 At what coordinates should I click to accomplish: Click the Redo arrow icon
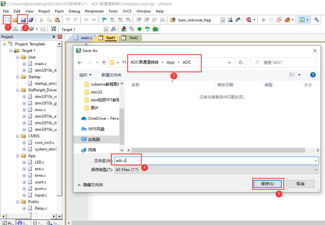tap(75, 20)
